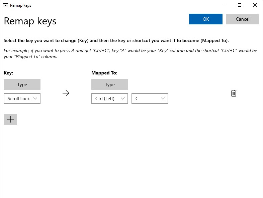Click the italic Ctrl+C example text
This screenshot has height=198, width=263.
point(130,53)
